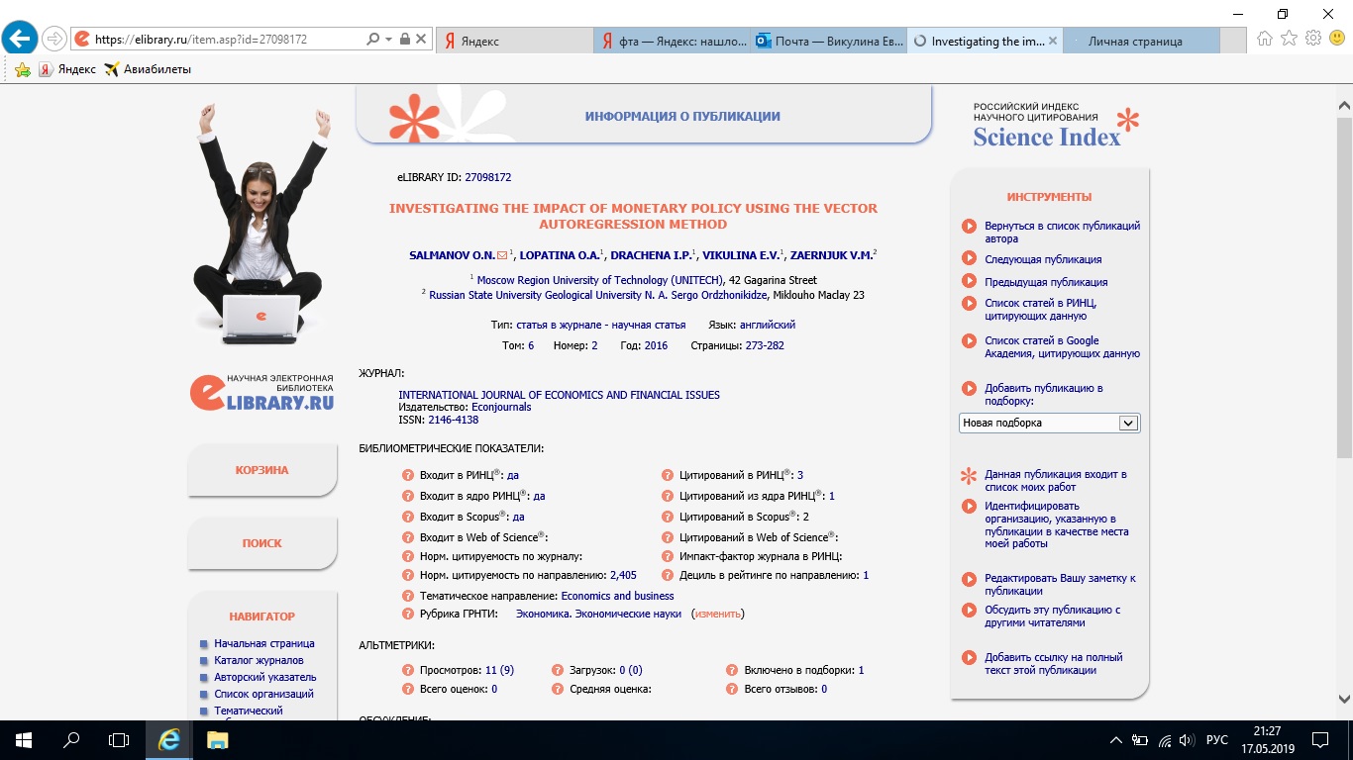Click help icon beside Просмотров
1353x760 pixels.
click(x=407, y=670)
